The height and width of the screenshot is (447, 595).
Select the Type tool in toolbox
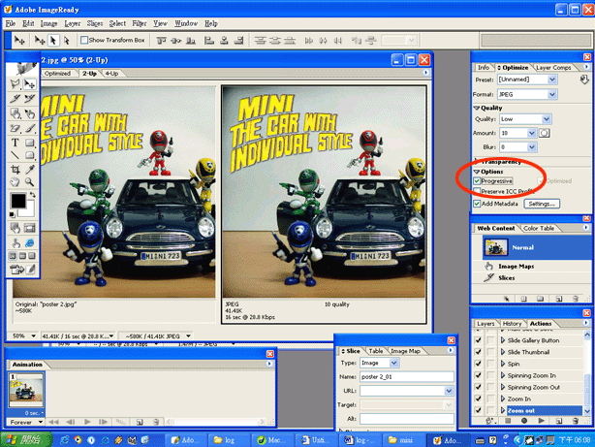pyautogui.click(x=15, y=143)
